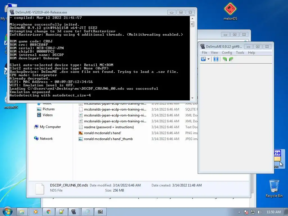Switch to DeSmuME taskbar button
The height and width of the screenshot is (216, 288).
(x=74, y=212)
